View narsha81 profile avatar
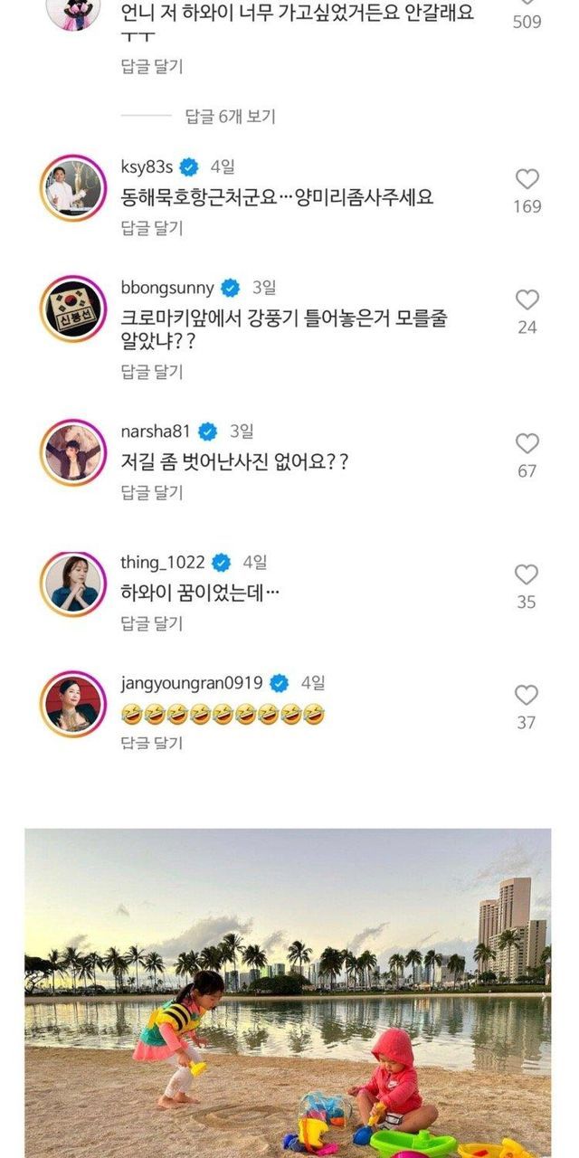The height and width of the screenshot is (1158, 579). tap(73, 452)
